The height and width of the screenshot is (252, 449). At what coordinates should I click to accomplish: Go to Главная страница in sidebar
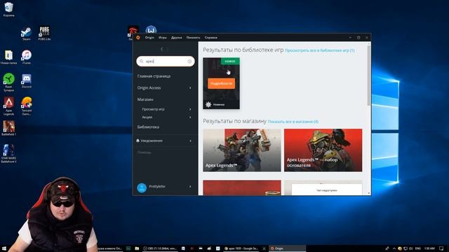154,76
